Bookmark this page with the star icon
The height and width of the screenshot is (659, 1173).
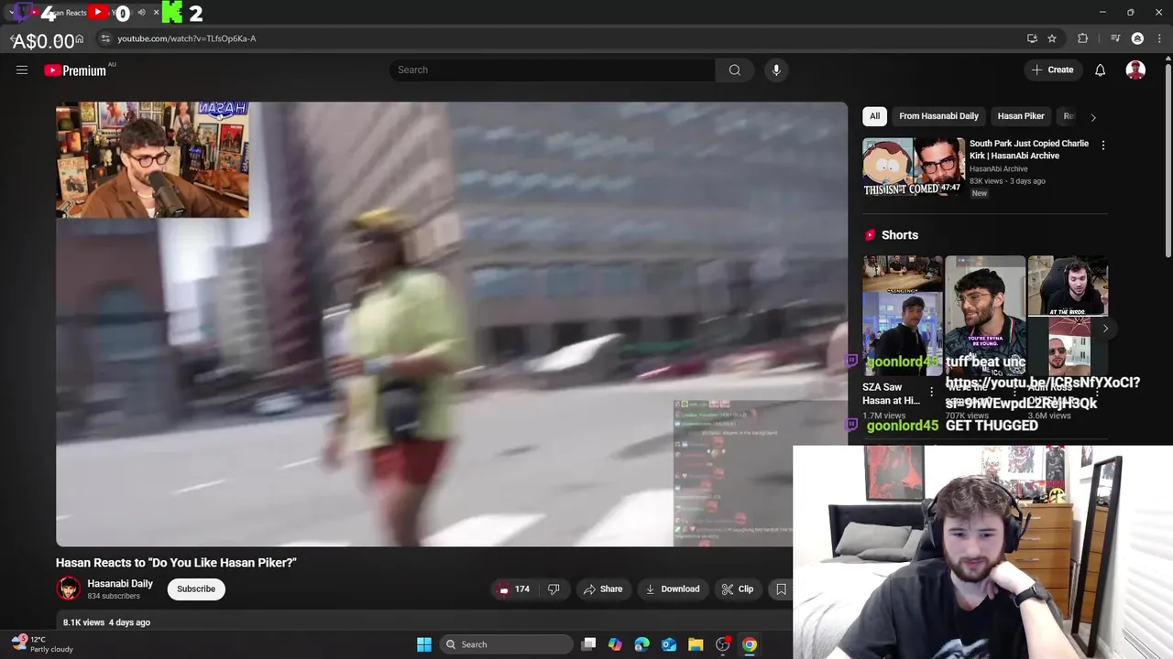click(1052, 38)
